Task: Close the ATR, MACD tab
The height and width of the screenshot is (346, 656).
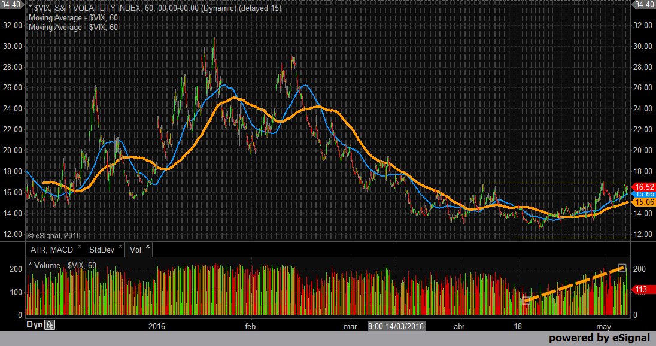Action: [79, 247]
